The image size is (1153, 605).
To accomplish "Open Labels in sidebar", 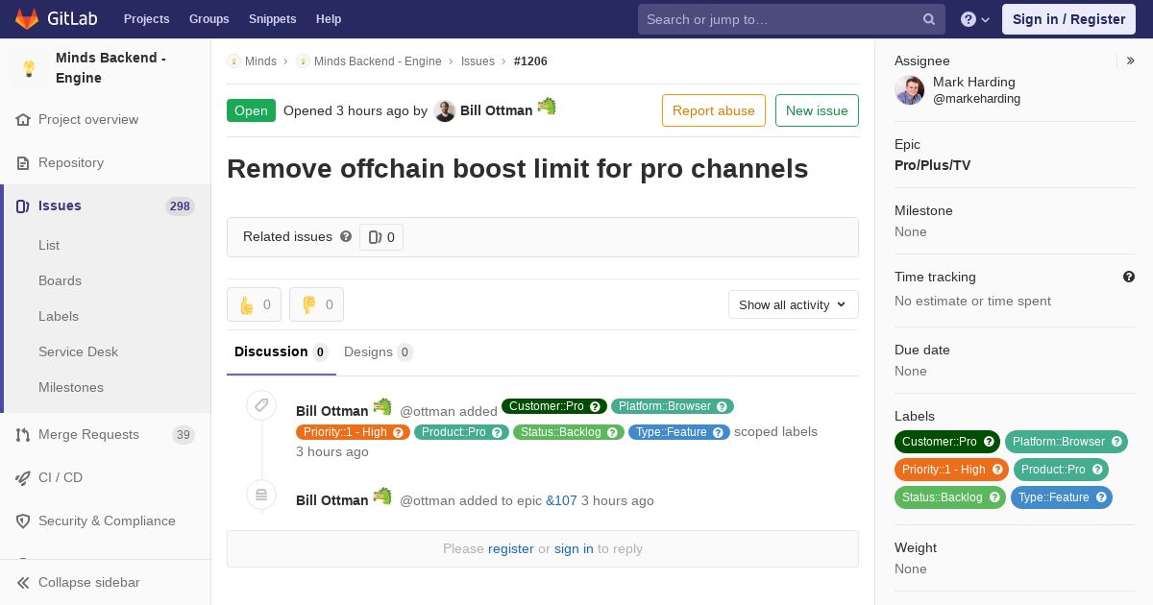I will click(59, 316).
